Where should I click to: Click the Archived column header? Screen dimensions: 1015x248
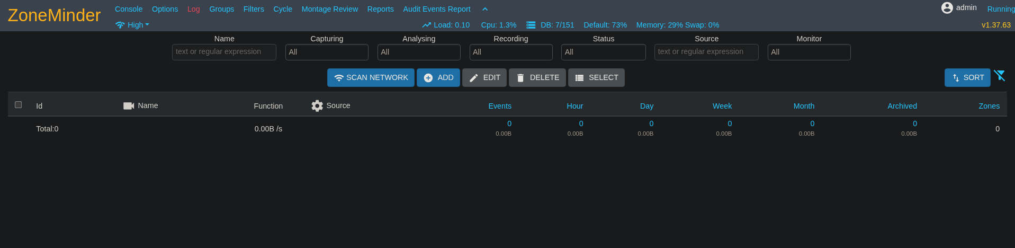tap(902, 106)
